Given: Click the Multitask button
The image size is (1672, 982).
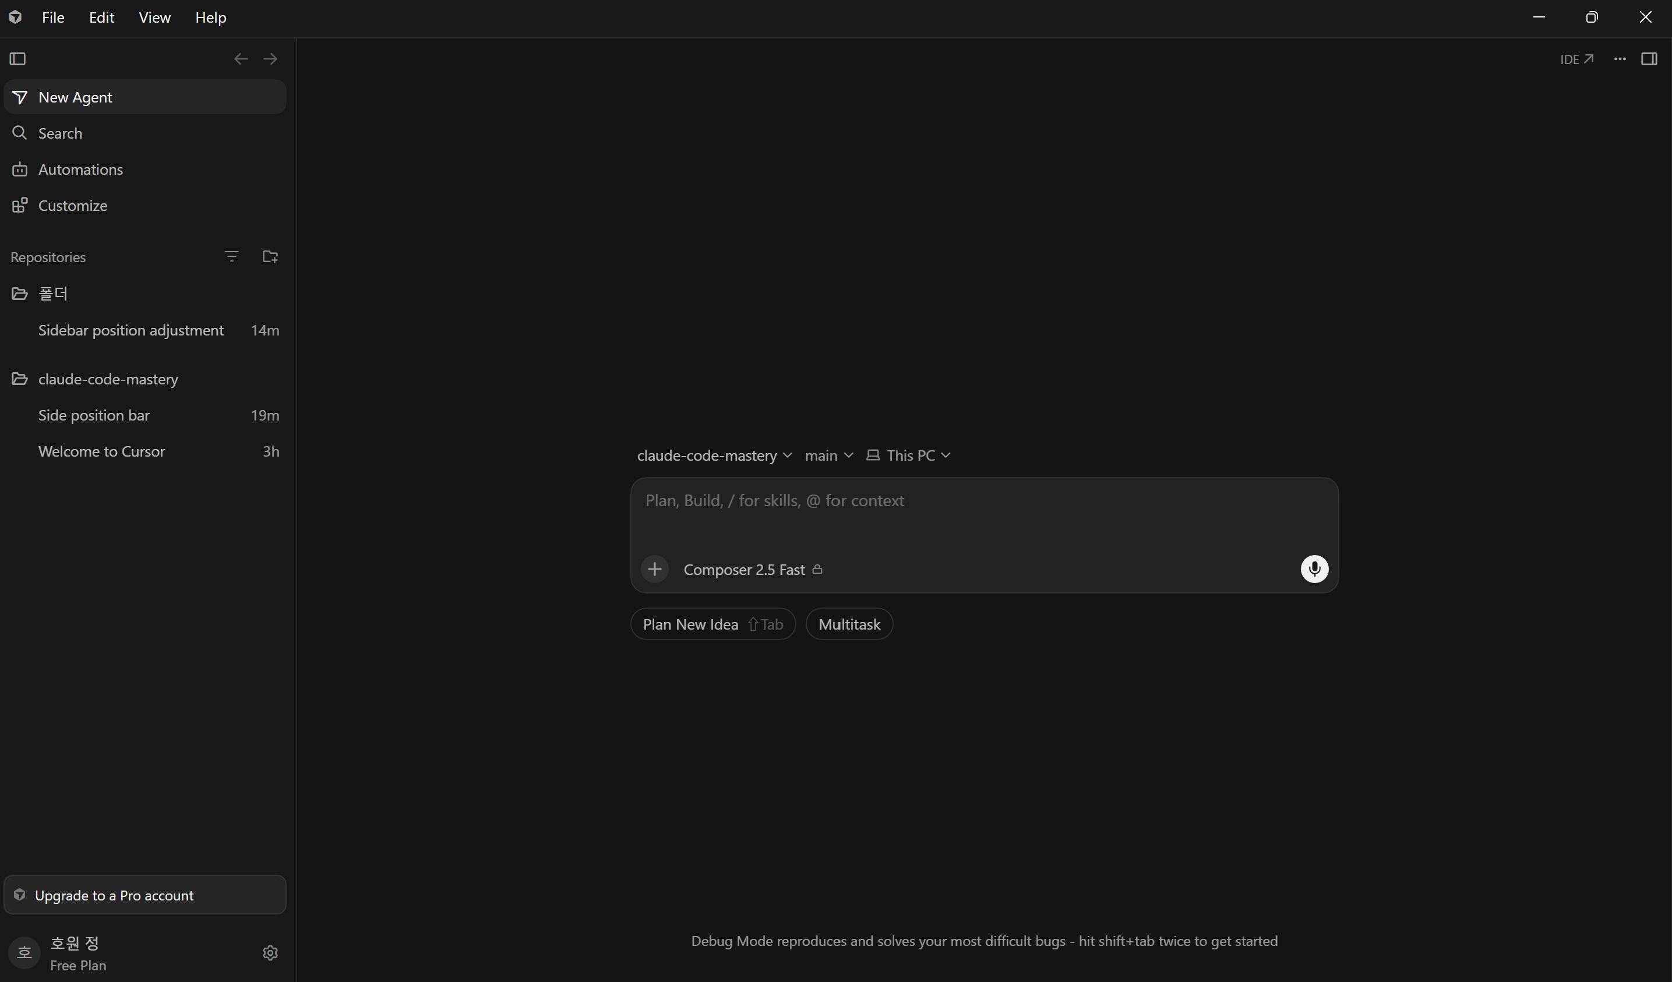Looking at the screenshot, I should pos(849,624).
